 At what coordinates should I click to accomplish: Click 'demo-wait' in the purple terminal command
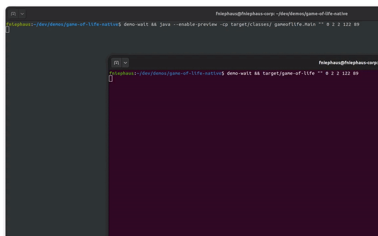(240, 73)
